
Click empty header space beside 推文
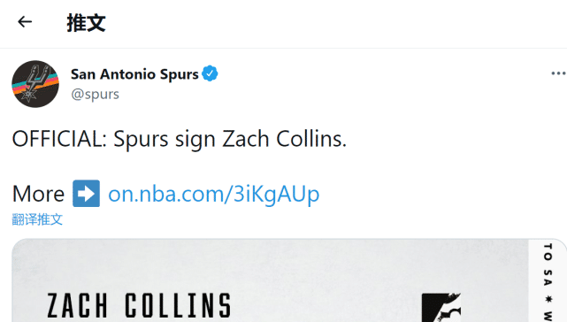pos(326,23)
